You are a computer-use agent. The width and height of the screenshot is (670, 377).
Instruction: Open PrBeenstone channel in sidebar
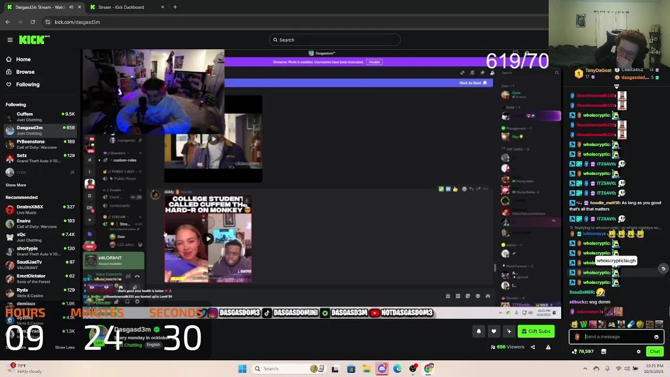click(x=41, y=145)
